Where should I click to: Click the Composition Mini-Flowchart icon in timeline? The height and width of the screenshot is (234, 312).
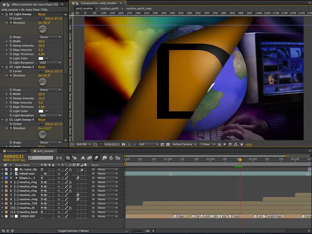point(59,158)
